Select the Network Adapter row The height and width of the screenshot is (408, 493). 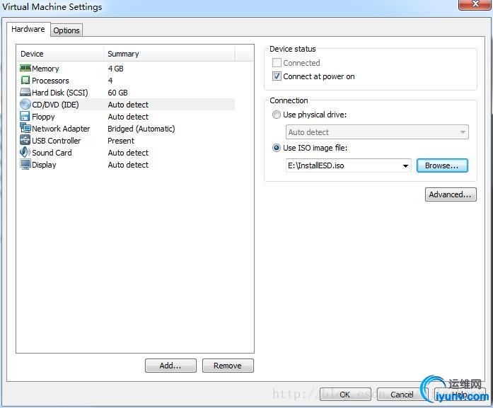point(126,129)
